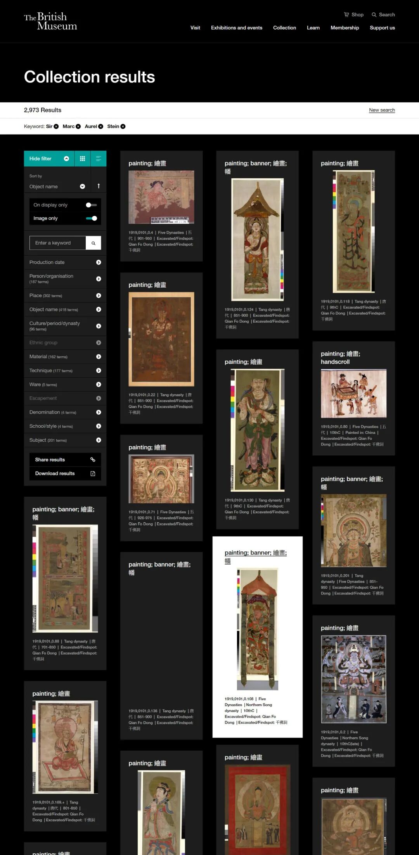Click the 2,973 Results count text
Screen dimensions: 419x855
[43, 110]
